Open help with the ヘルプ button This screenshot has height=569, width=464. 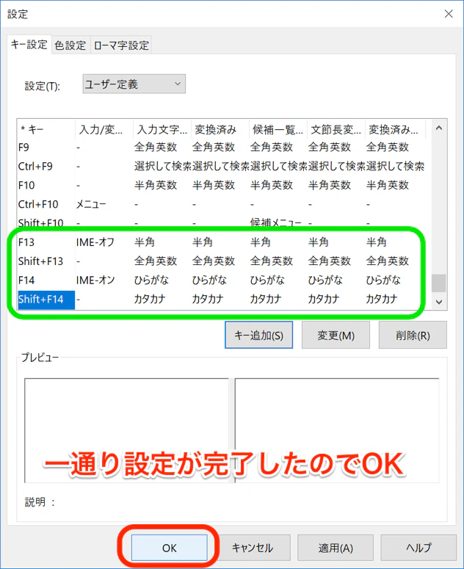click(418, 548)
